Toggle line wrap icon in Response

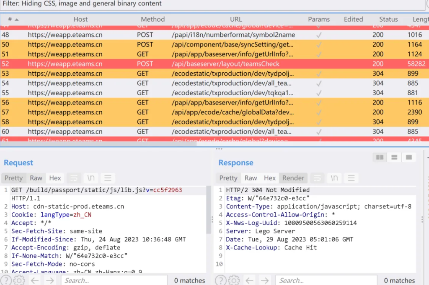pyautogui.click(x=317, y=178)
